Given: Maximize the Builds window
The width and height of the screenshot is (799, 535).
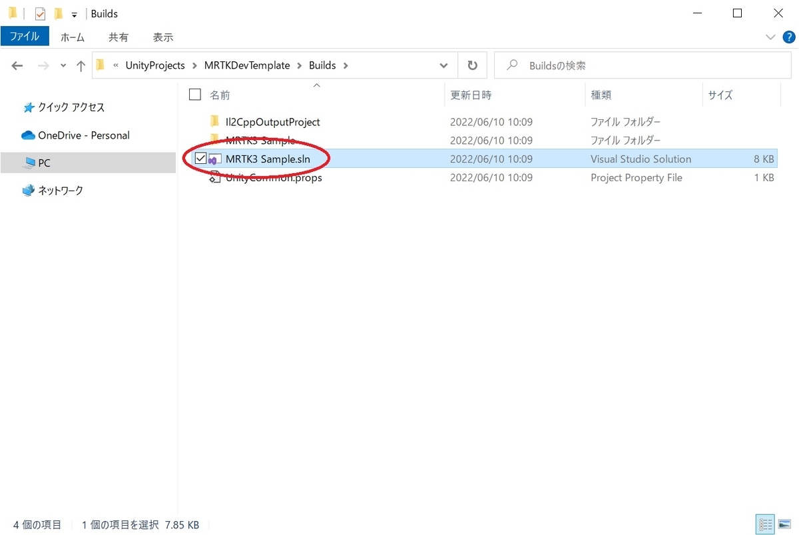Looking at the screenshot, I should tap(737, 13).
